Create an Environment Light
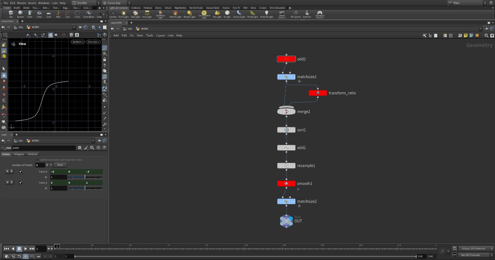This screenshot has width=495, height=260. [x=204, y=14]
